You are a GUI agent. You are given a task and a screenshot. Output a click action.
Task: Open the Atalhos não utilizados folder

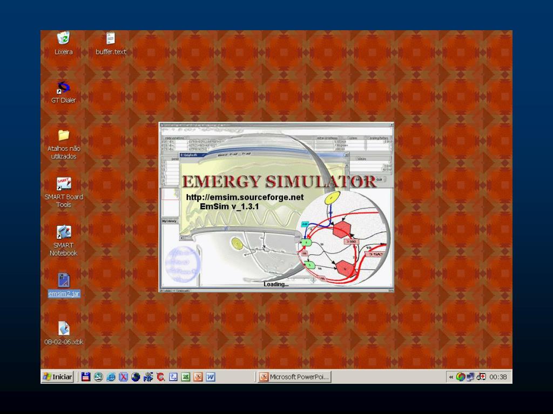[64, 135]
